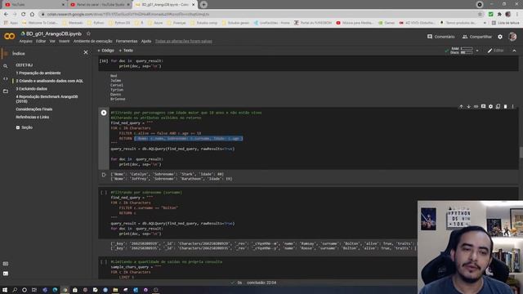Click the all changes saved link

(183, 42)
